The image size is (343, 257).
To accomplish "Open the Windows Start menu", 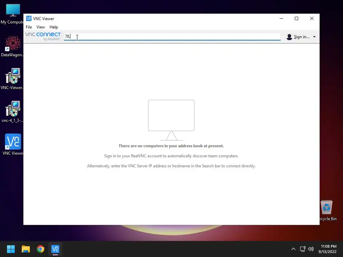I will coord(11,249).
